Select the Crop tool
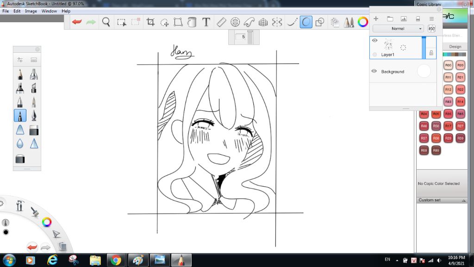 150,22
